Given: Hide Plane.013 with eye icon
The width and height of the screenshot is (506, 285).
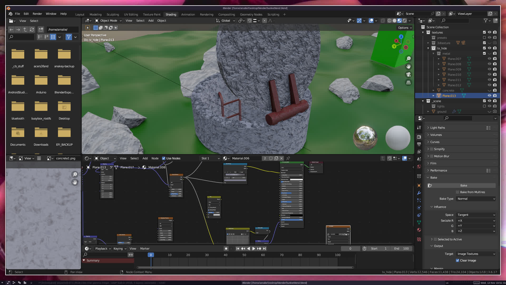Looking at the screenshot, I should coord(489,96).
